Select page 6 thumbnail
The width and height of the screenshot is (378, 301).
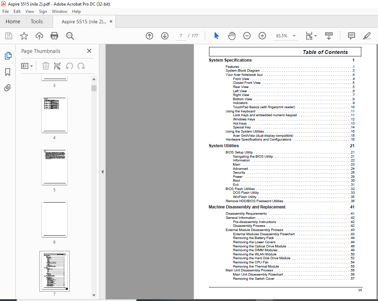pos(54,219)
